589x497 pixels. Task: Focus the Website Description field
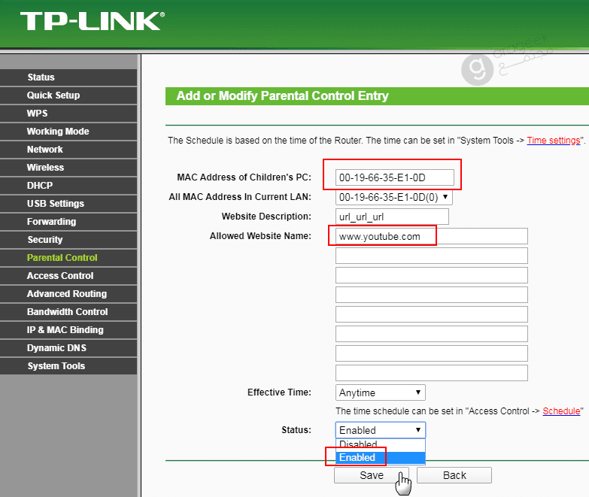[x=391, y=217]
